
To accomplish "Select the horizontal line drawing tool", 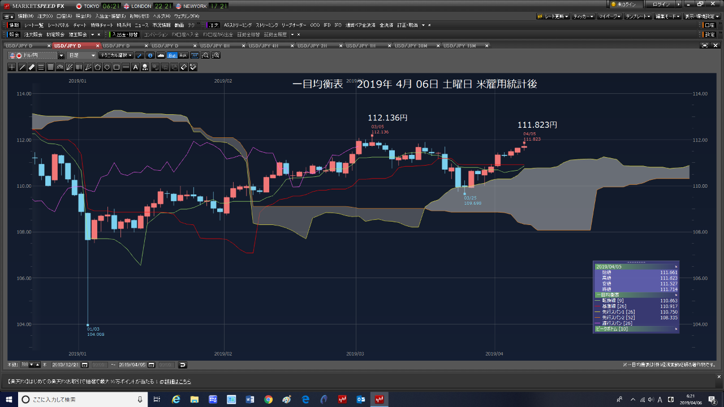I will pos(126,67).
